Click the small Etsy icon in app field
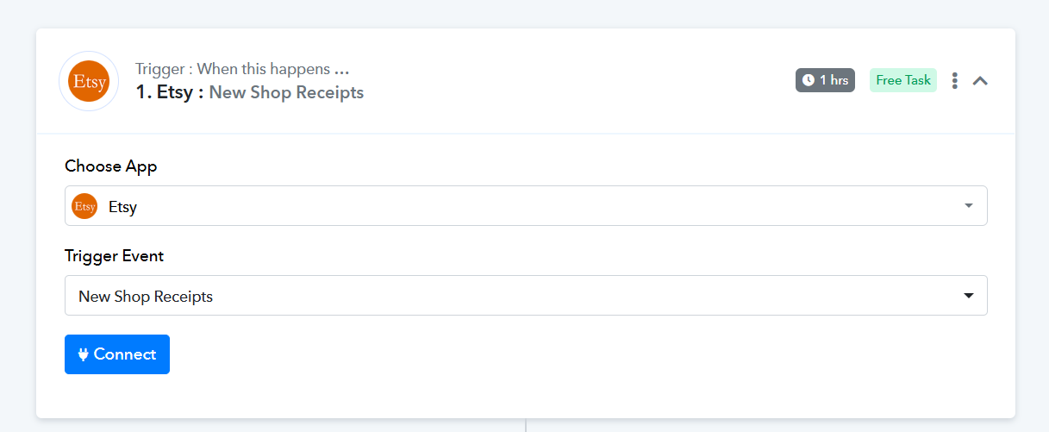 point(84,206)
